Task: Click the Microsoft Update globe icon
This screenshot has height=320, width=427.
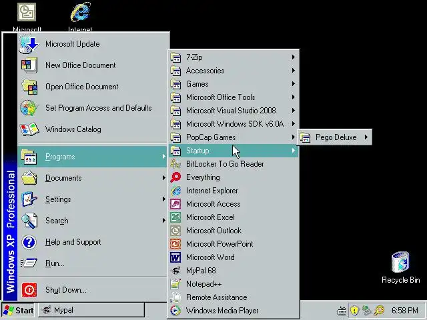Action: [29, 45]
